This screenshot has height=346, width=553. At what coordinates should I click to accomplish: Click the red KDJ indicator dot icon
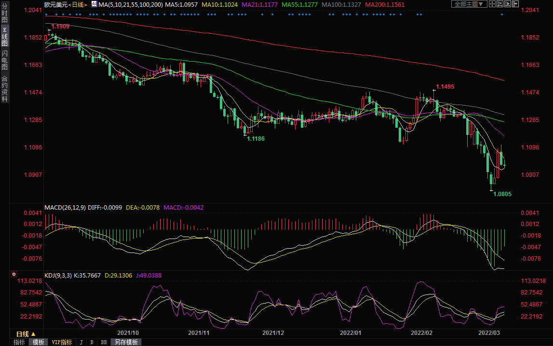click(13, 274)
